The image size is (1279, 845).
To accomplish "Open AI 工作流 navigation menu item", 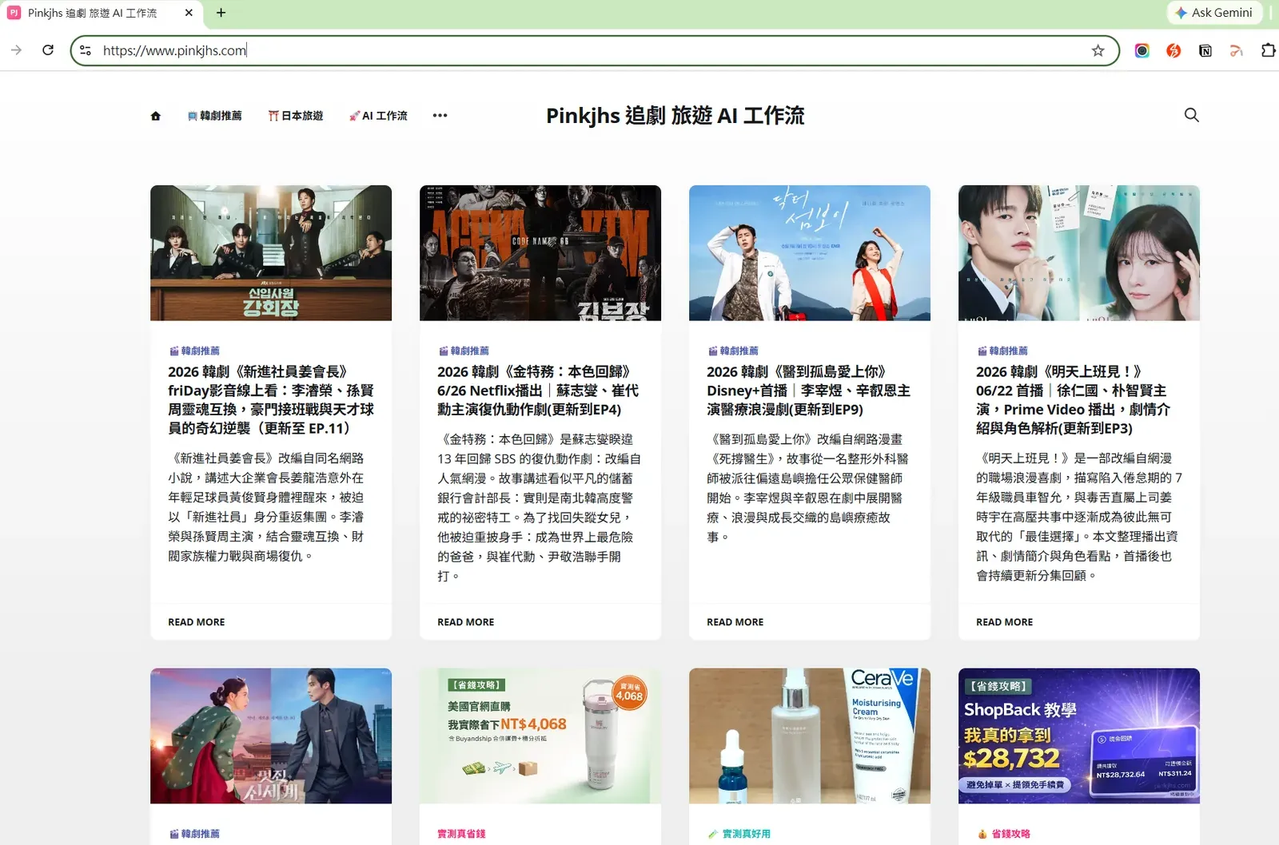I will tap(378, 116).
